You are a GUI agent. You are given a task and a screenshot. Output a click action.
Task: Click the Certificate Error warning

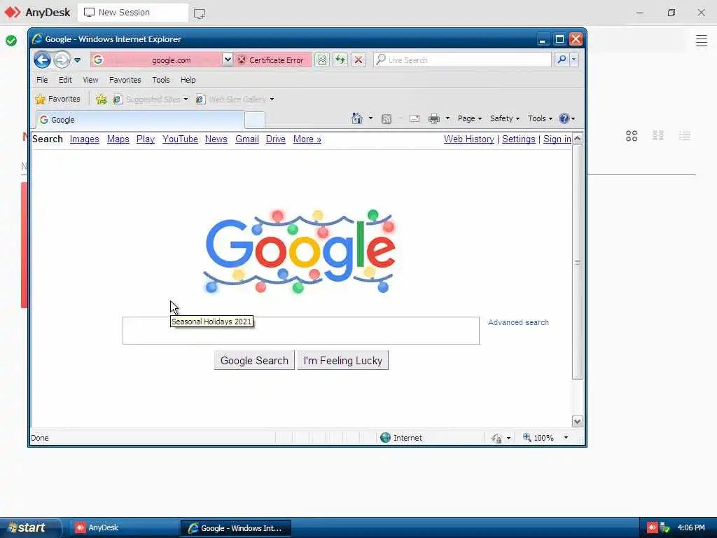(272, 60)
